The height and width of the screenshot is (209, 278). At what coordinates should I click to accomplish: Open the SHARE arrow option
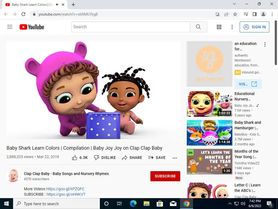pyautogui.click(x=132, y=158)
